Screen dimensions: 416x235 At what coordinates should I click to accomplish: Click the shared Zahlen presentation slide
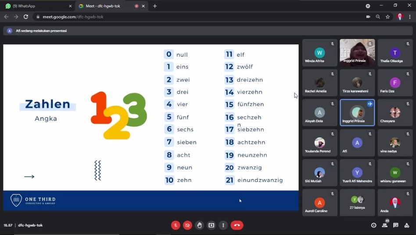(151, 128)
